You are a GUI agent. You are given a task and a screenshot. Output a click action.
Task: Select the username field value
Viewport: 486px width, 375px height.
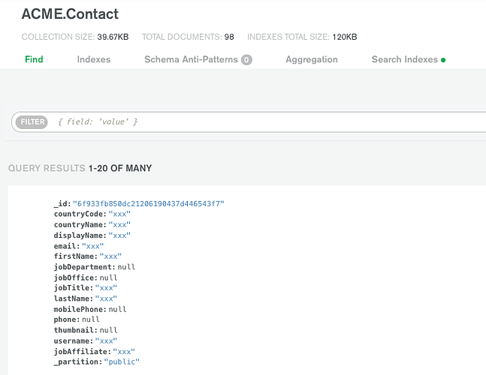[x=106, y=340]
